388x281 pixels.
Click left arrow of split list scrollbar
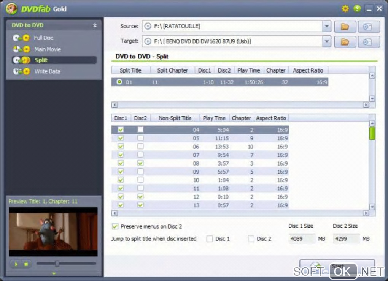[114, 105]
